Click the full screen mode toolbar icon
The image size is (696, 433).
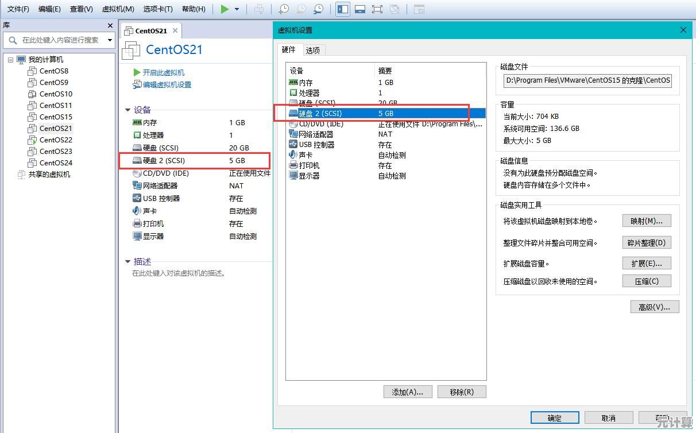tap(377, 9)
